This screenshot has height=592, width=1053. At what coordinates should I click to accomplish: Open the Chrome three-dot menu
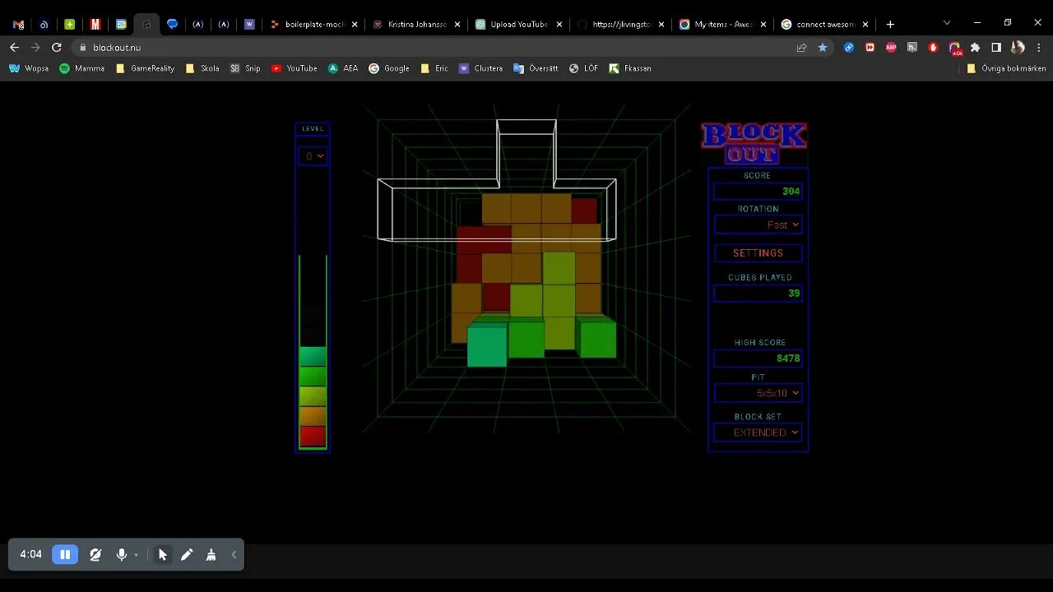click(x=1038, y=48)
